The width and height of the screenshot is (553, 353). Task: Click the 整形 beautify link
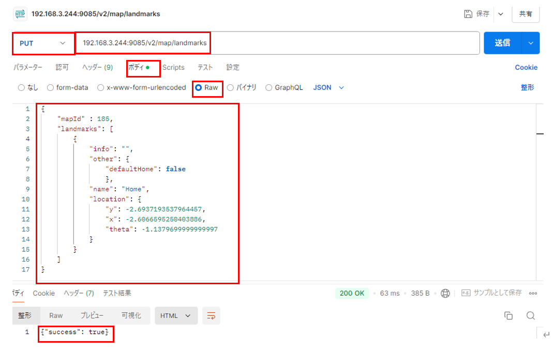[527, 88]
